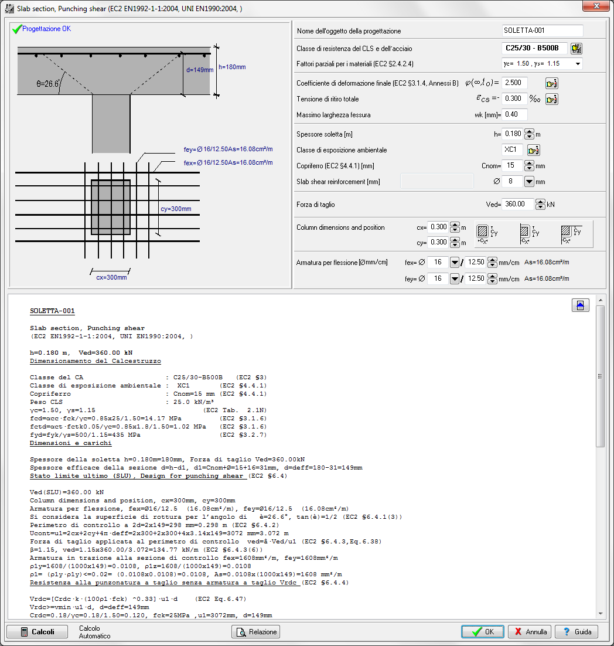Click the Calcoli button
Screen dimensions: 614x646
(x=37, y=631)
